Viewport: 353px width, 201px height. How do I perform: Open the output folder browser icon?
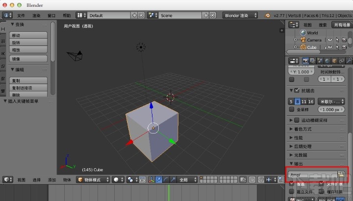coord(341,174)
